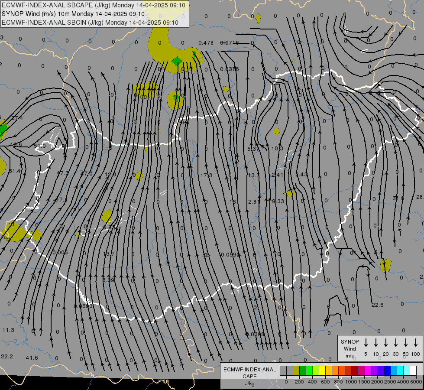Click the '31.9' value on the map
424x390 pixels.
click(x=398, y=198)
